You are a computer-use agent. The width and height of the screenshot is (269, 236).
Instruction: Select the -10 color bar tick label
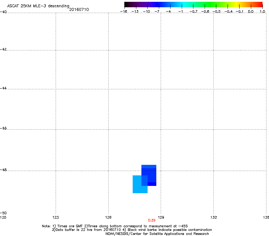coord(146,12)
